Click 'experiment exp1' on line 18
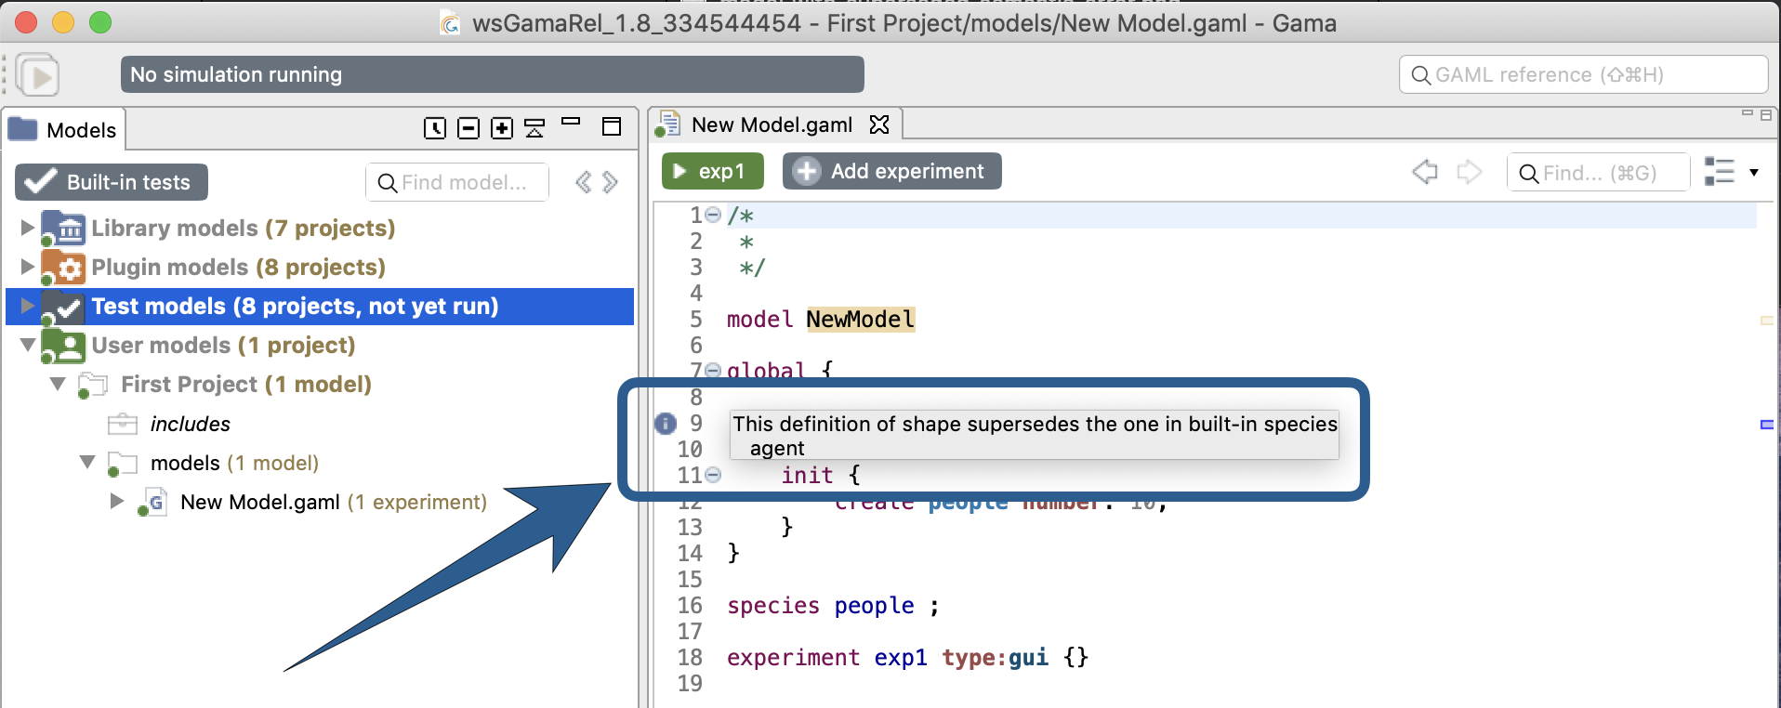The image size is (1781, 708). coord(827,658)
